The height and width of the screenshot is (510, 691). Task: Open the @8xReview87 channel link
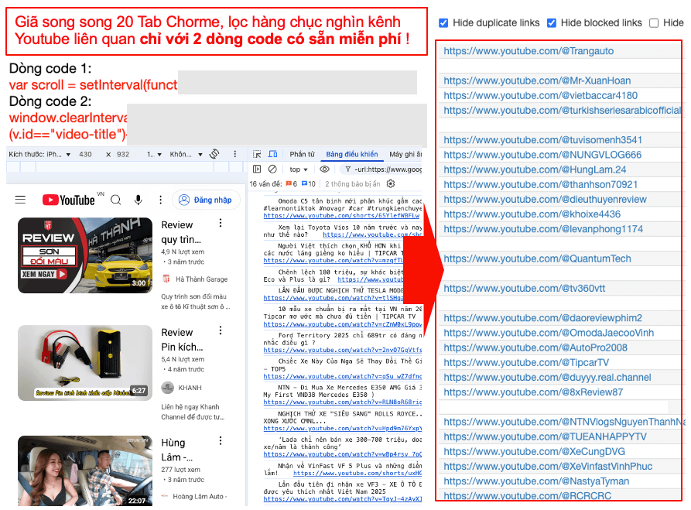pyautogui.click(x=533, y=392)
